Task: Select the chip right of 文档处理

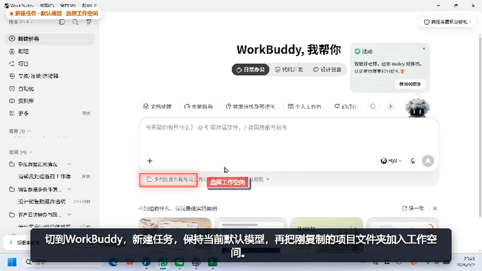Action: [x=199, y=107]
